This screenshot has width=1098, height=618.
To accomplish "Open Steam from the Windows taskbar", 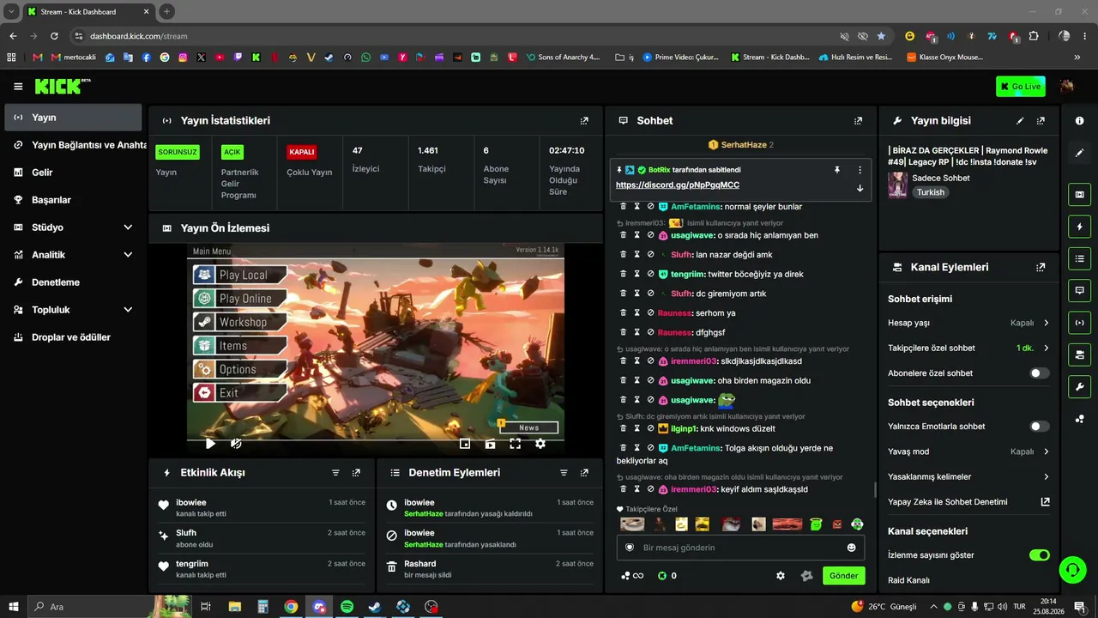I will 375,607.
